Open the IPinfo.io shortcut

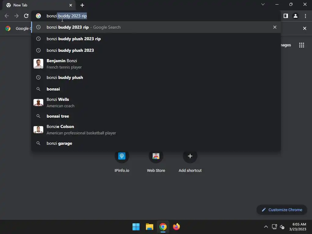click(x=122, y=161)
